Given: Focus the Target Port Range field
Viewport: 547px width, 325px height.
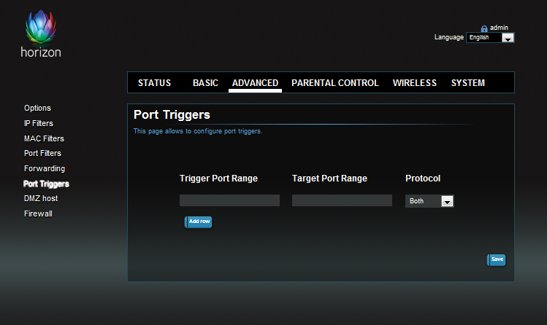Looking at the screenshot, I should [342, 200].
